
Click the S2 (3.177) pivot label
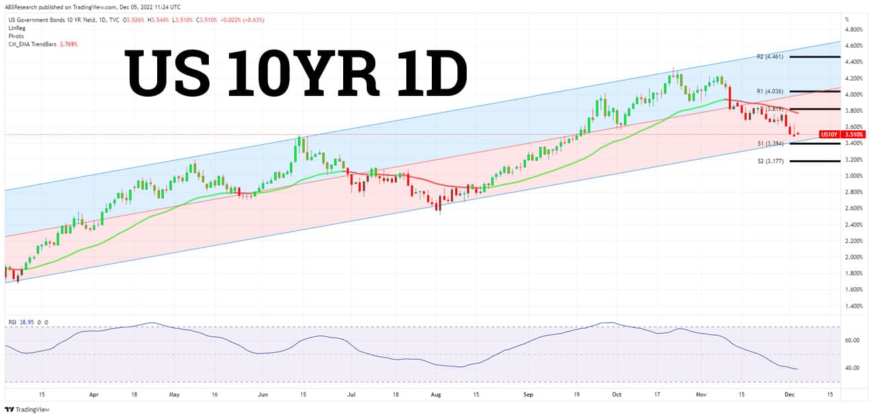coord(770,161)
